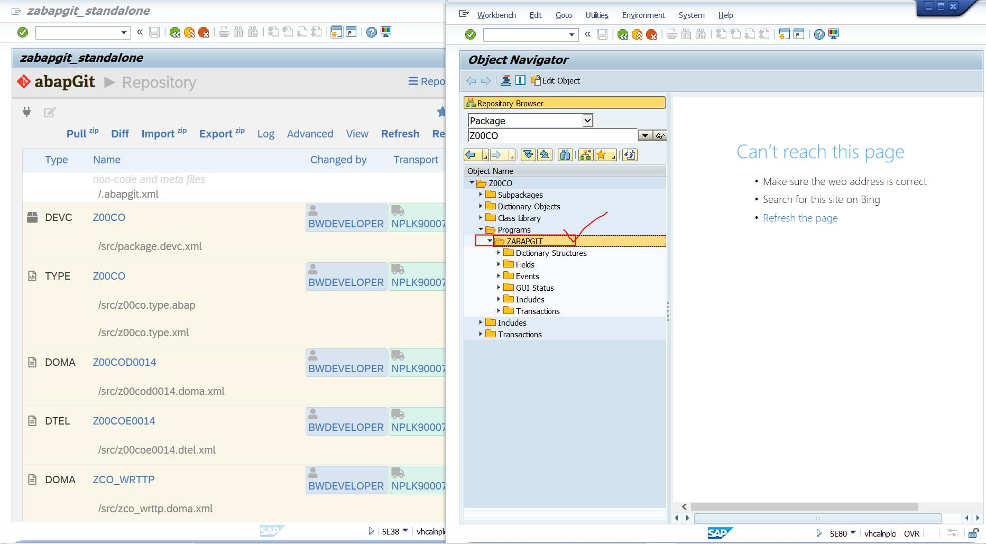Screen dimensions: 986x544
Task: Click the Edit Object button
Action: tap(556, 81)
